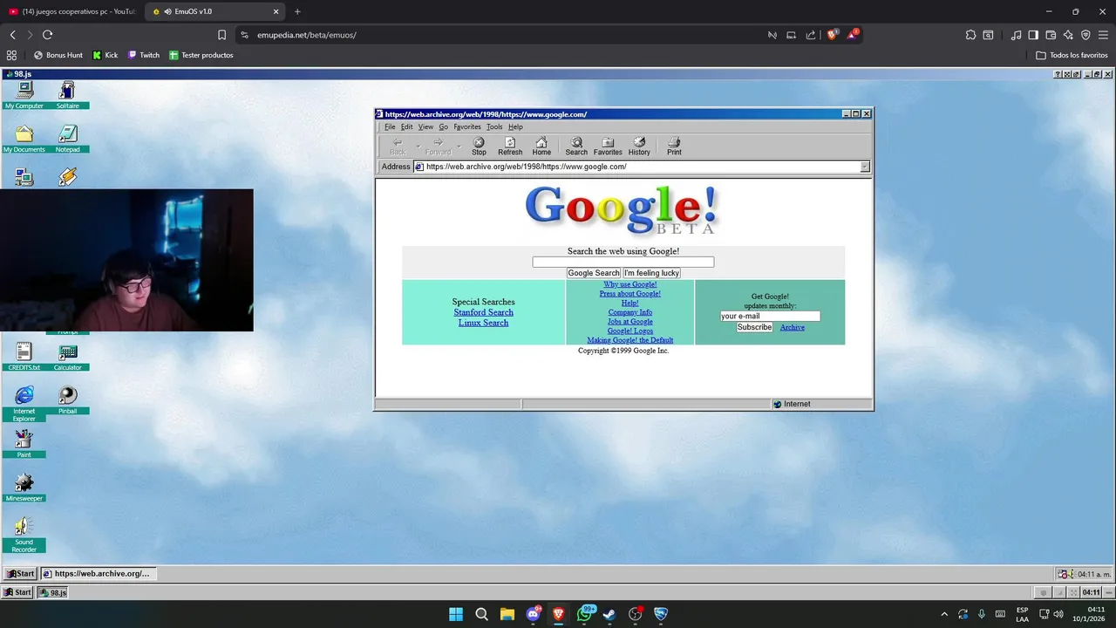This screenshot has height=628, width=1116.
Task: Click the Google Search button
Action: (593, 273)
